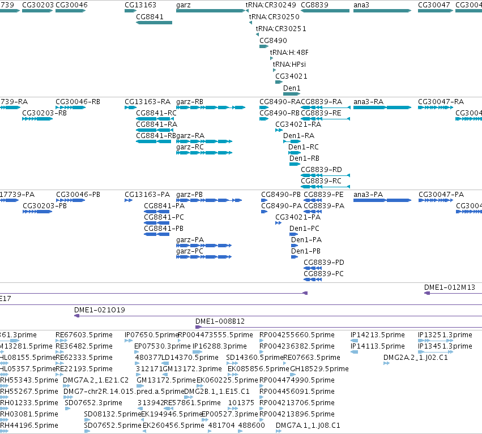This screenshot has width=482, height=434.
Task: Select the CG8839-PE protein label
Action: coord(323,195)
